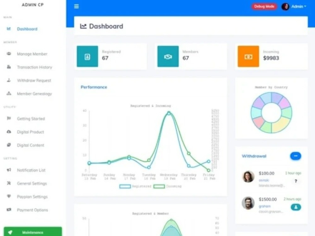315x236 pixels.
Task: Click the Performance section heading
Action: 94,87
